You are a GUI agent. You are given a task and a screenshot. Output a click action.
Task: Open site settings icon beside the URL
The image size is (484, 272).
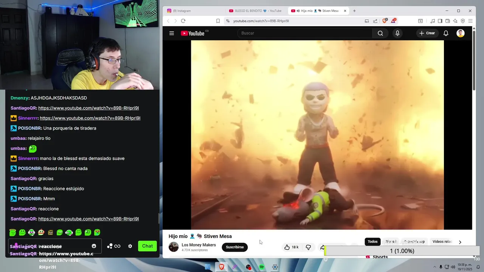click(228, 21)
